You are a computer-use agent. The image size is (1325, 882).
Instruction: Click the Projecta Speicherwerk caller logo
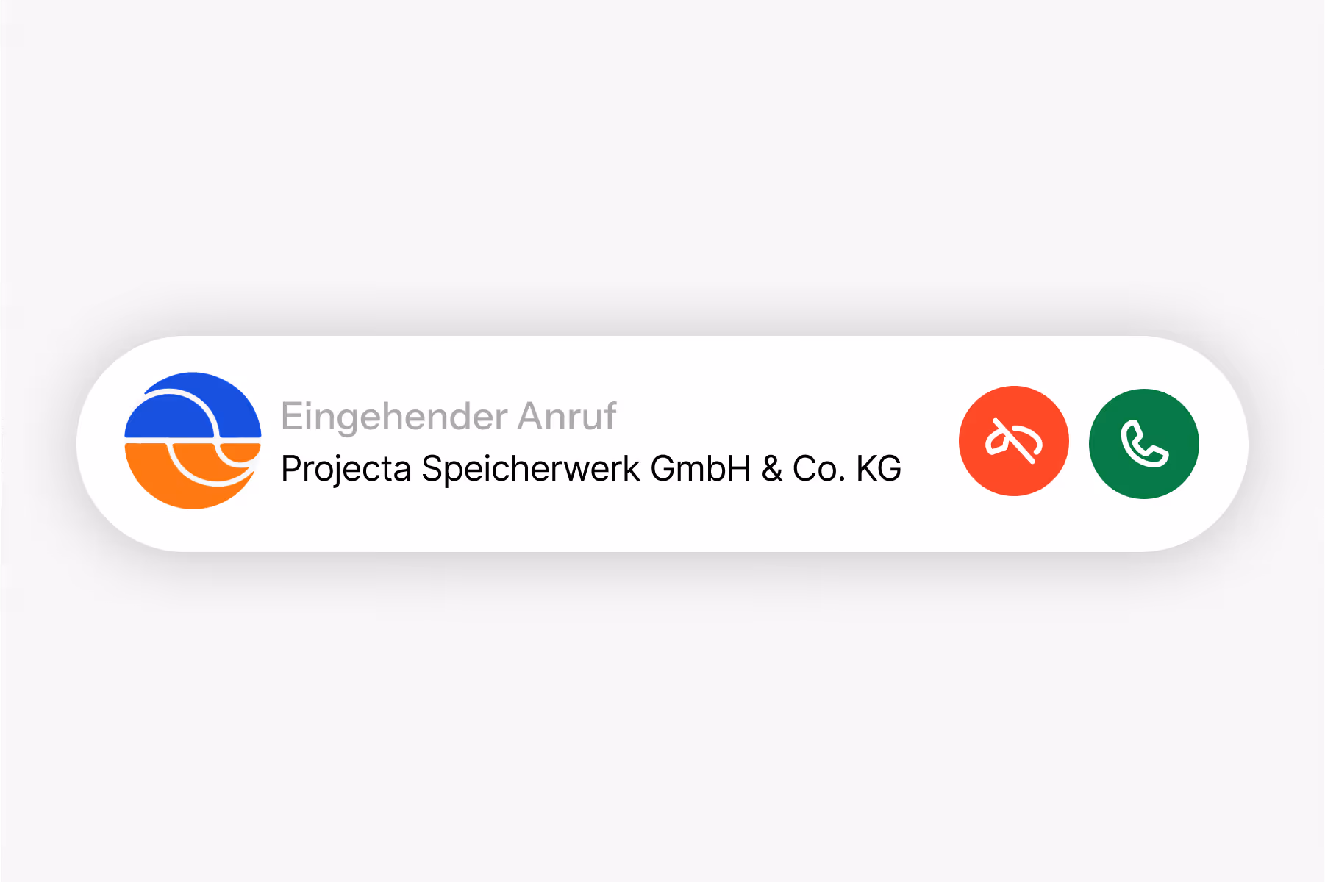[193, 440]
